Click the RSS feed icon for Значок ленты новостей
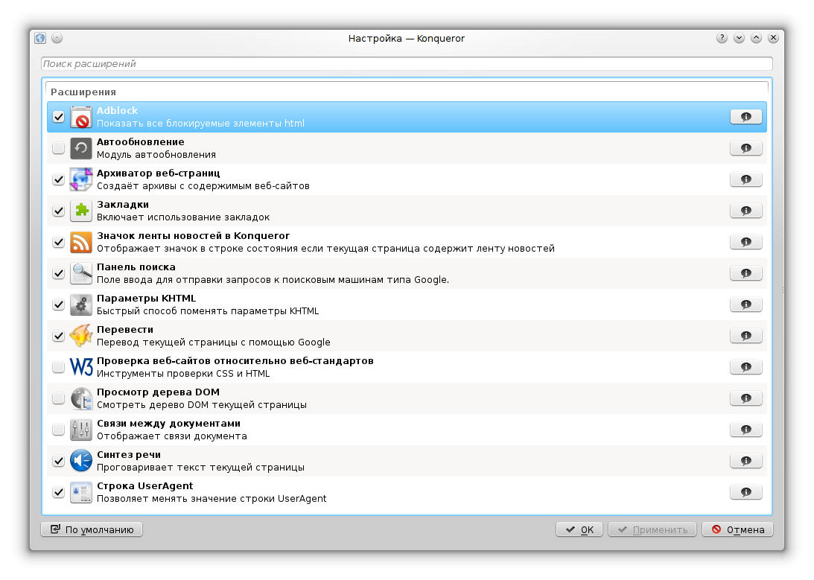Viewport: 814px width, 580px height. [80, 241]
